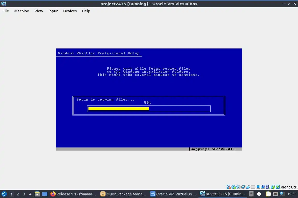This screenshot has height=198, width=298.
Task: Click the VirtualBox window title icon
Action: [4, 4]
